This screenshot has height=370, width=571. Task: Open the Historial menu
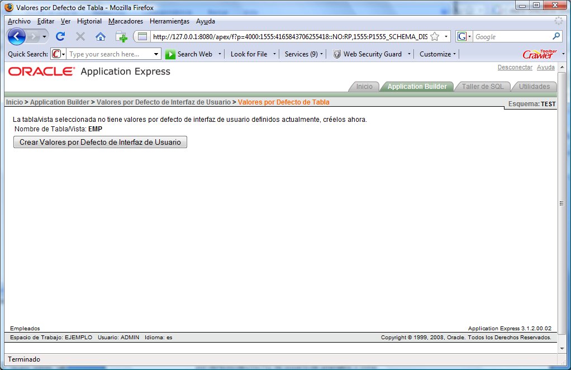coord(89,21)
